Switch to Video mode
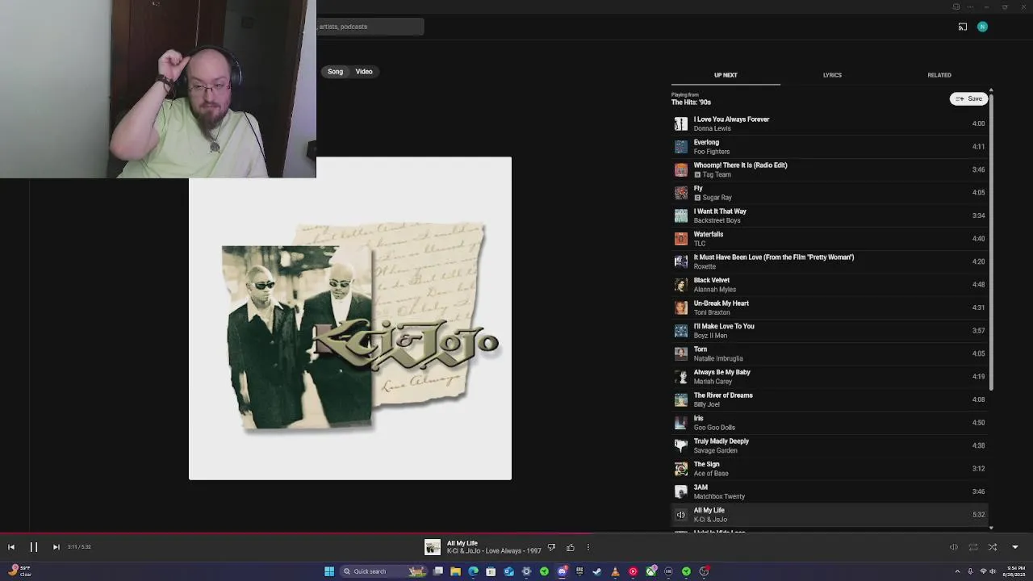 click(x=364, y=72)
